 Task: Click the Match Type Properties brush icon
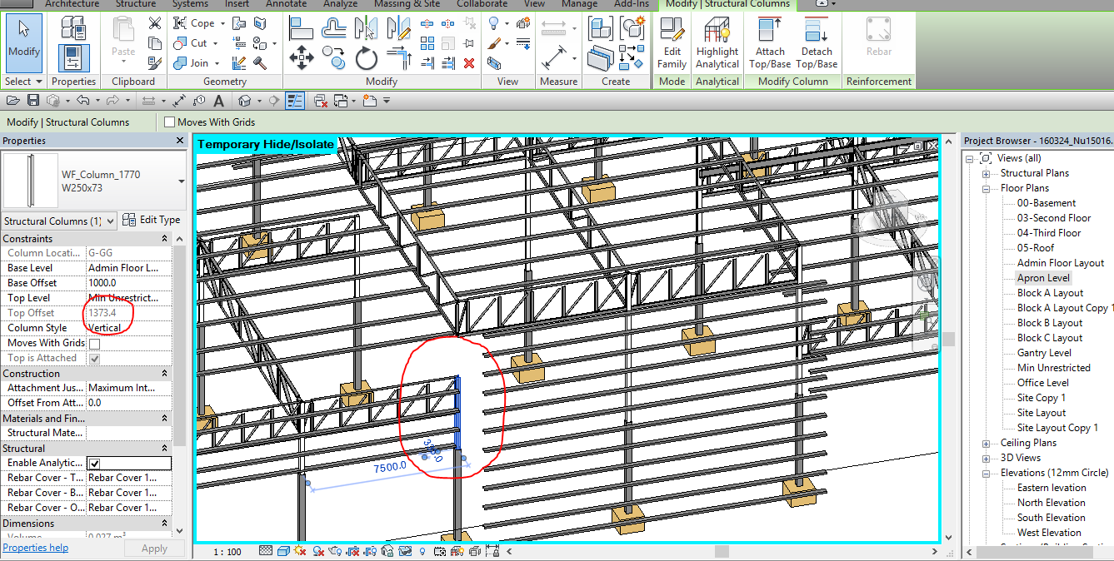pyautogui.click(x=155, y=62)
